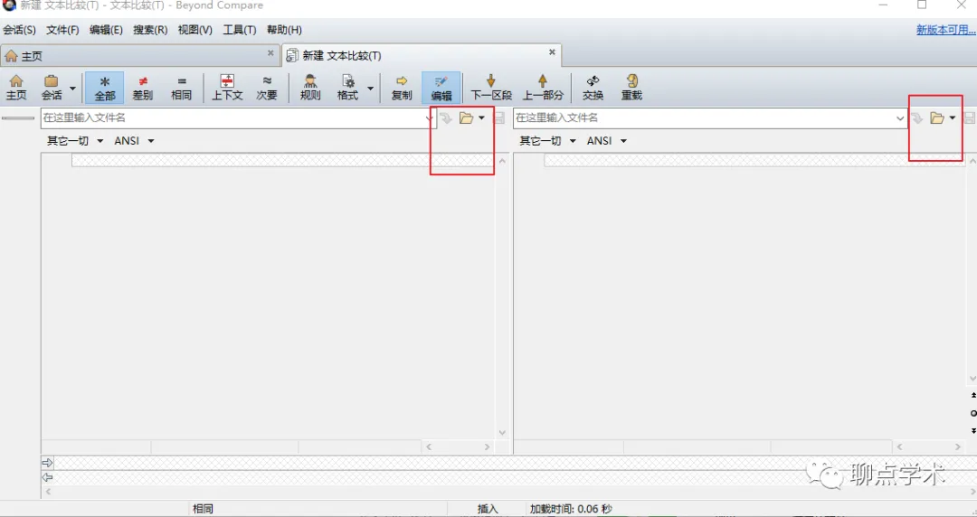Toggle the 差别 differences filter
The width and height of the screenshot is (977, 517).
(143, 87)
